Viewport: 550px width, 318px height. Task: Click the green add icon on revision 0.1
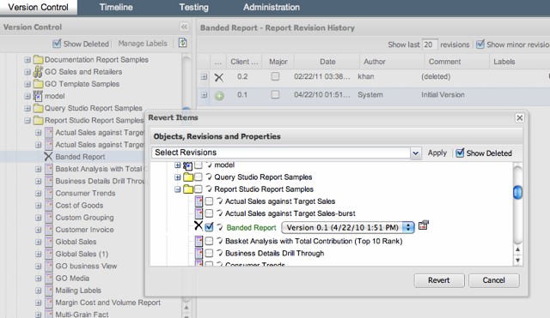click(x=219, y=95)
